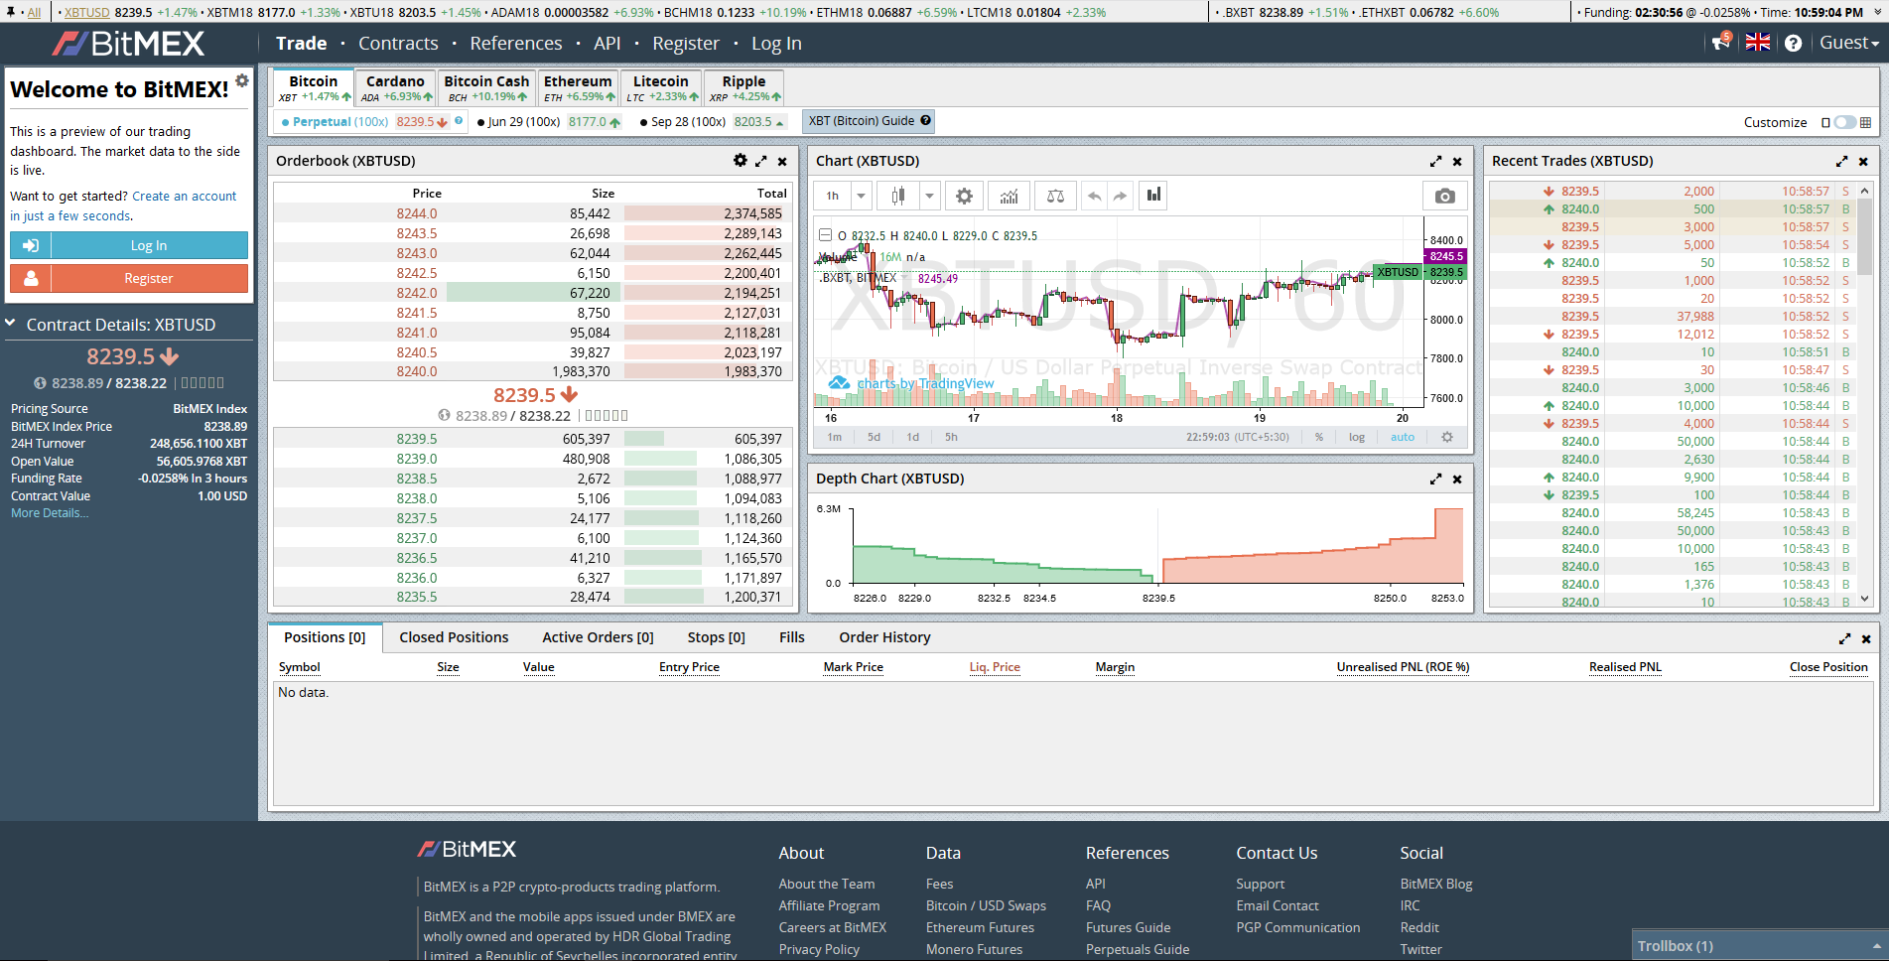Redo chart action

tap(1120, 196)
